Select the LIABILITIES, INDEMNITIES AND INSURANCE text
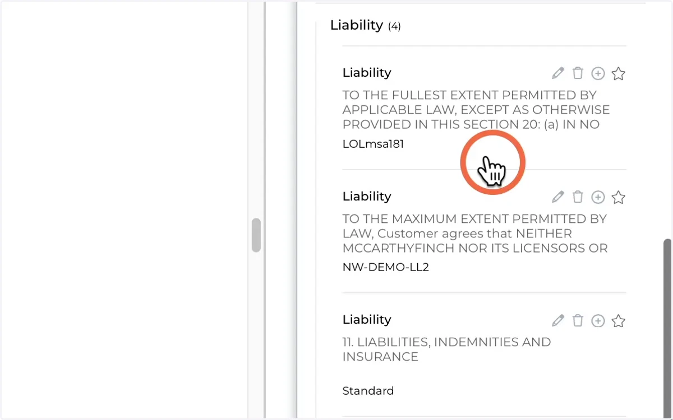Viewport: 673px width, 420px height. [x=446, y=349]
